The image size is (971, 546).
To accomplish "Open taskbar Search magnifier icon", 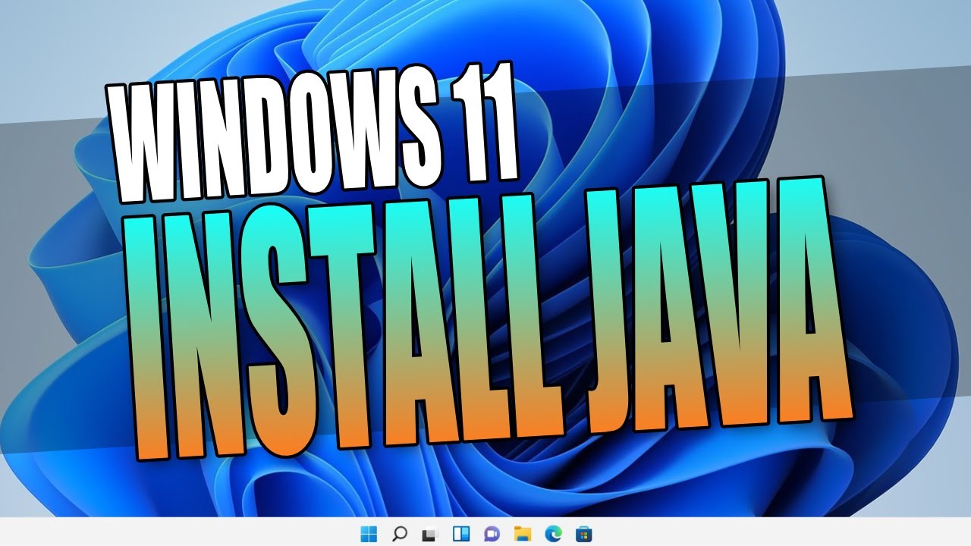I will [x=400, y=533].
